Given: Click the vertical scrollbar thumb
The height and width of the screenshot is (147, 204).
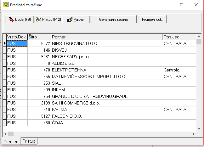Looking at the screenshot, I should coord(199,42).
